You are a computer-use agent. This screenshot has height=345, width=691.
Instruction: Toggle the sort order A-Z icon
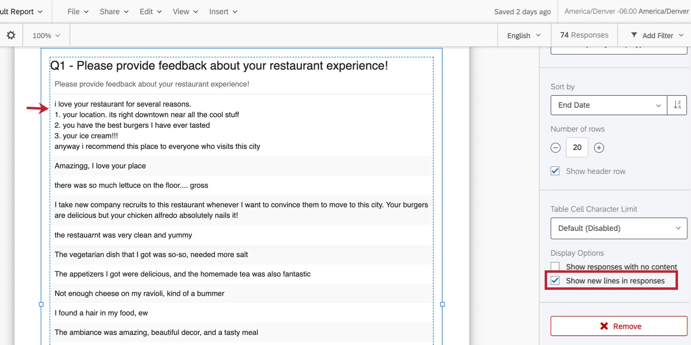tap(677, 105)
